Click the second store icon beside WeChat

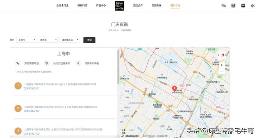tap(233, 6)
